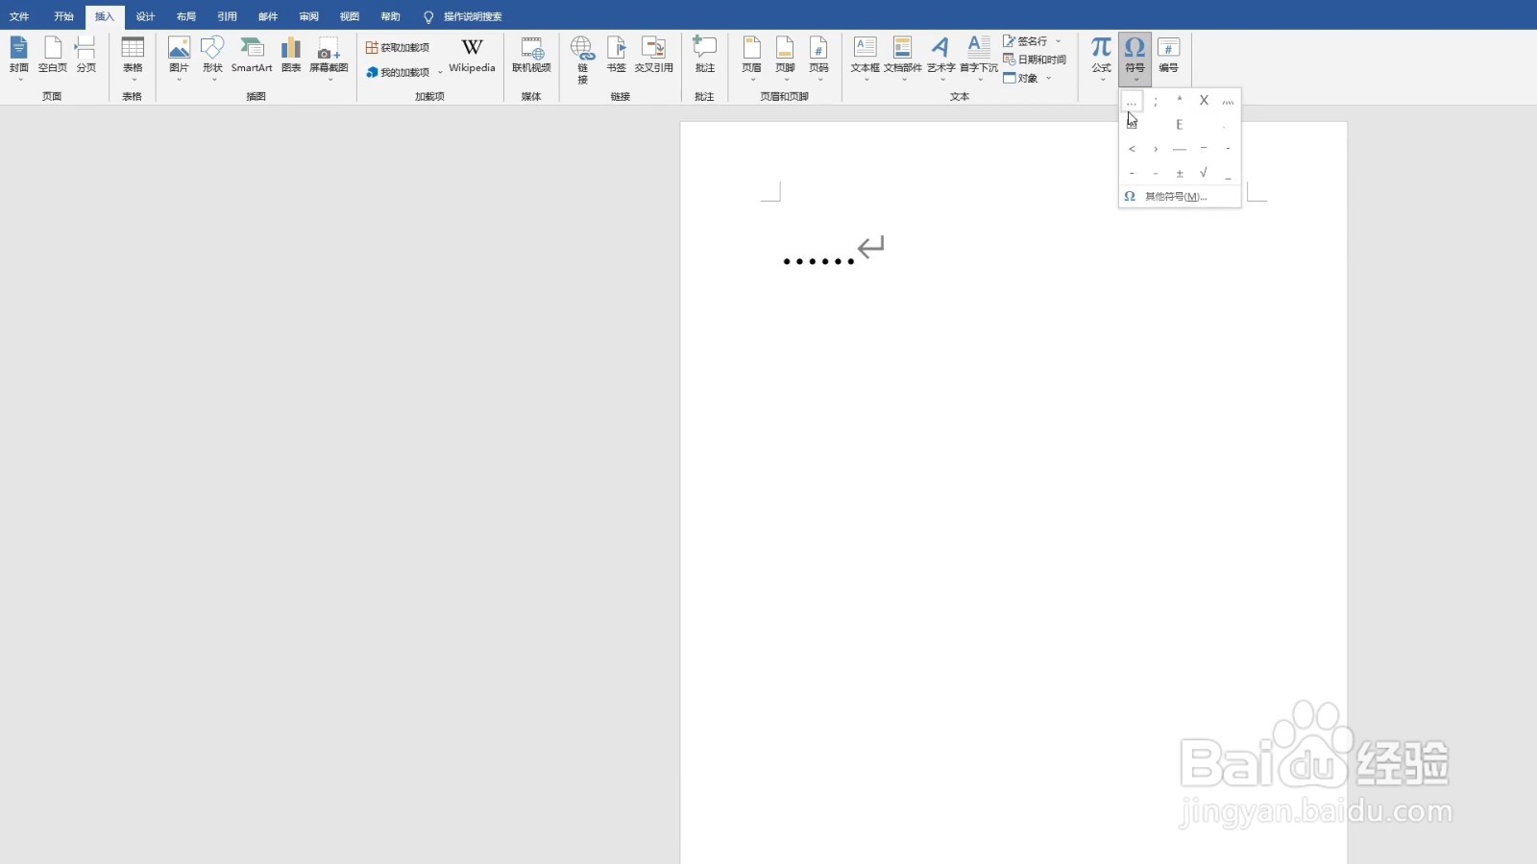Open the Wikipedia add-in
This screenshot has width=1537, height=864.
[x=472, y=56]
